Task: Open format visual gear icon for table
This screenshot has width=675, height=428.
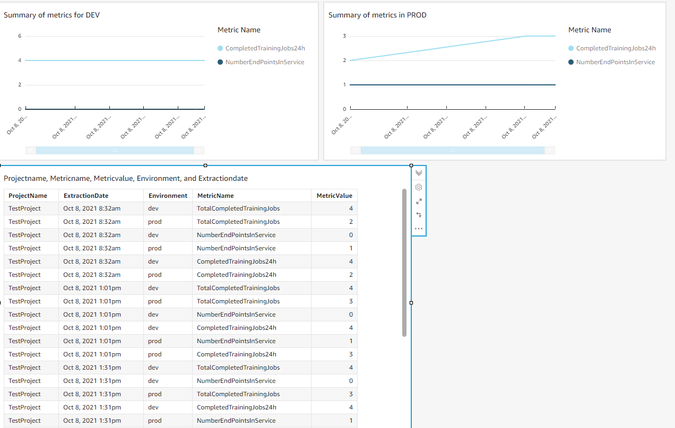Action: click(419, 187)
